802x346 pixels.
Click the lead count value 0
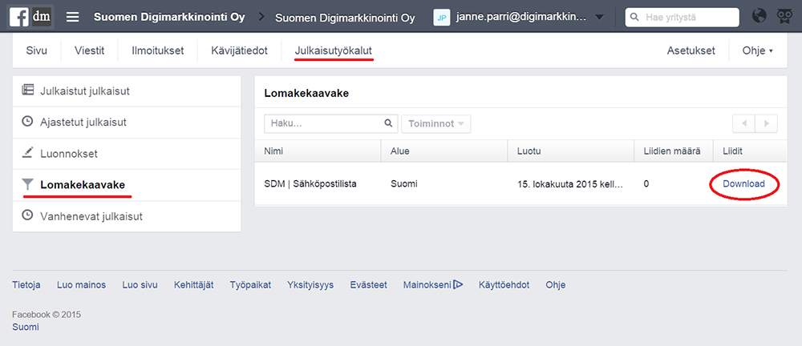pyautogui.click(x=646, y=184)
